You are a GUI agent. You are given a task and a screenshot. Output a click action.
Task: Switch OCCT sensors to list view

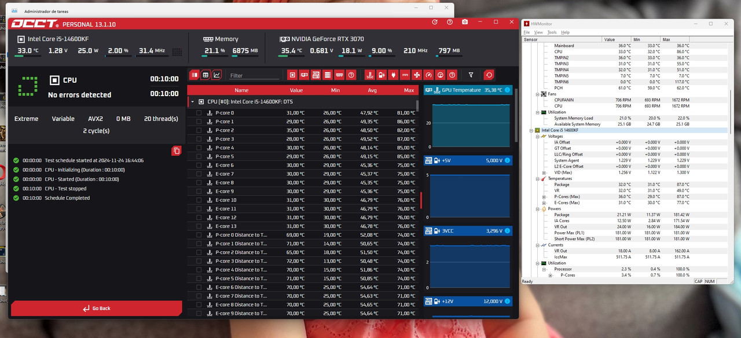195,75
